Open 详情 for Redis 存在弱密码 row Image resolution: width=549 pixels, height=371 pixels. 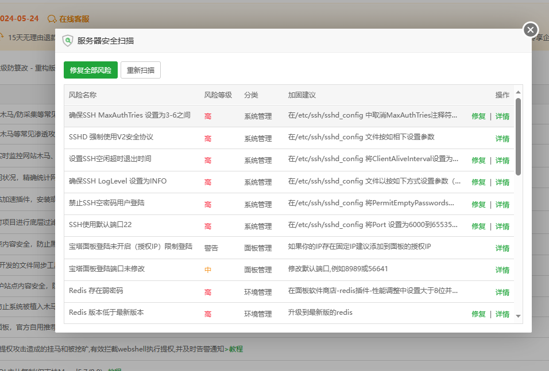(502, 292)
